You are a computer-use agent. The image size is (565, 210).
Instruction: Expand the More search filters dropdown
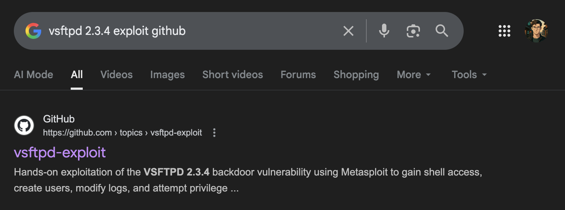[414, 74]
